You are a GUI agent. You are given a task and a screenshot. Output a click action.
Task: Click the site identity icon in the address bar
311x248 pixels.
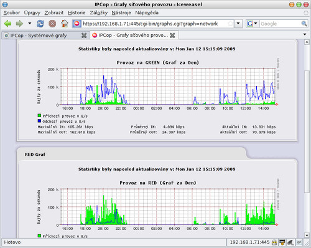[x=77, y=24]
